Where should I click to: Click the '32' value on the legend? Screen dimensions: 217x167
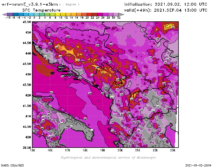point(119,18)
